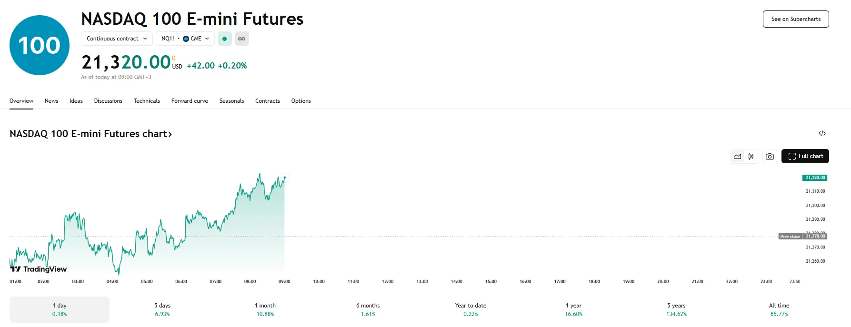Open the Ideas tab
The height and width of the screenshot is (327, 851).
click(x=76, y=101)
